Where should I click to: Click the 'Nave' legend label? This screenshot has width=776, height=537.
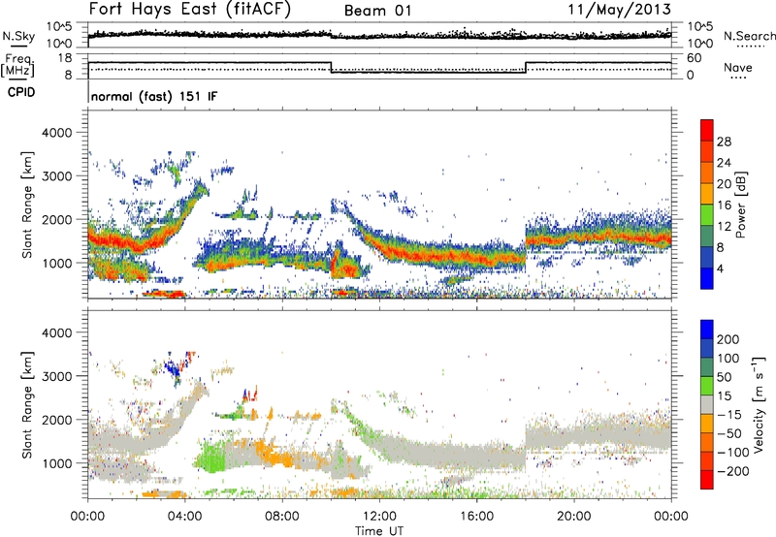(738, 67)
